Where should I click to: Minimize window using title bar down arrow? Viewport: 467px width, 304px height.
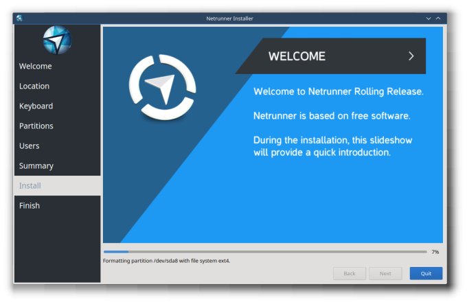pos(429,19)
